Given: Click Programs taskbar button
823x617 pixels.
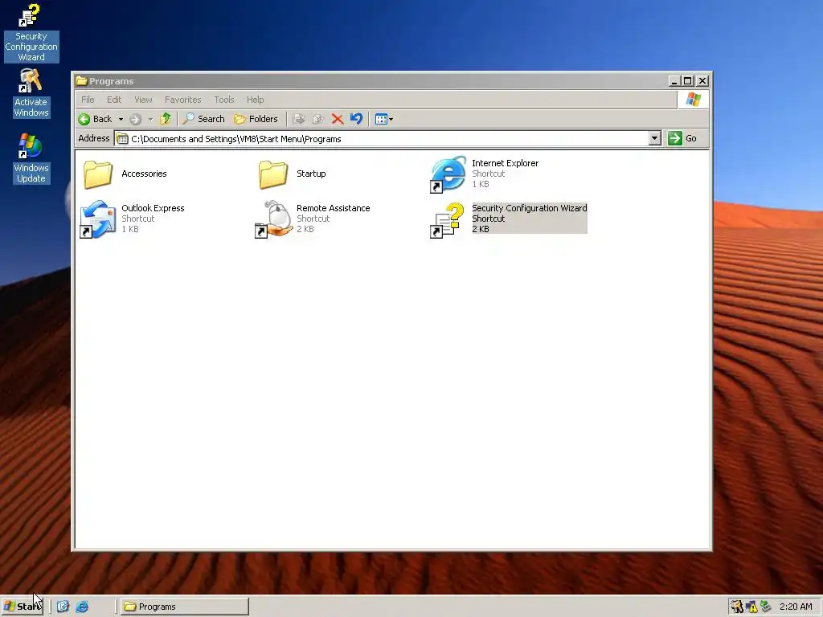Looking at the screenshot, I should point(184,607).
